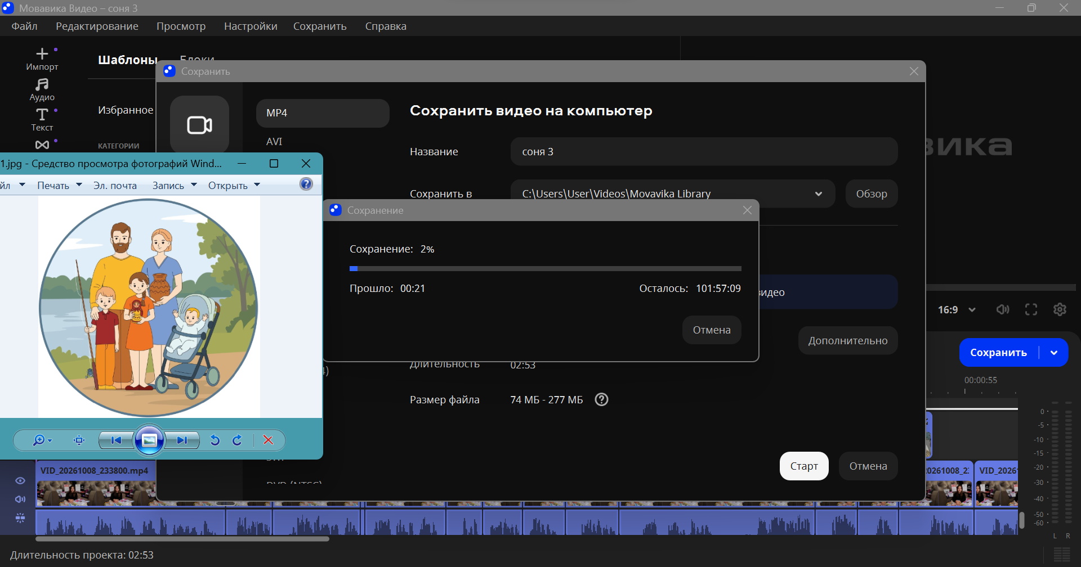Image resolution: width=1081 pixels, height=567 pixels.
Task: Open the Настройки menu
Action: (251, 26)
